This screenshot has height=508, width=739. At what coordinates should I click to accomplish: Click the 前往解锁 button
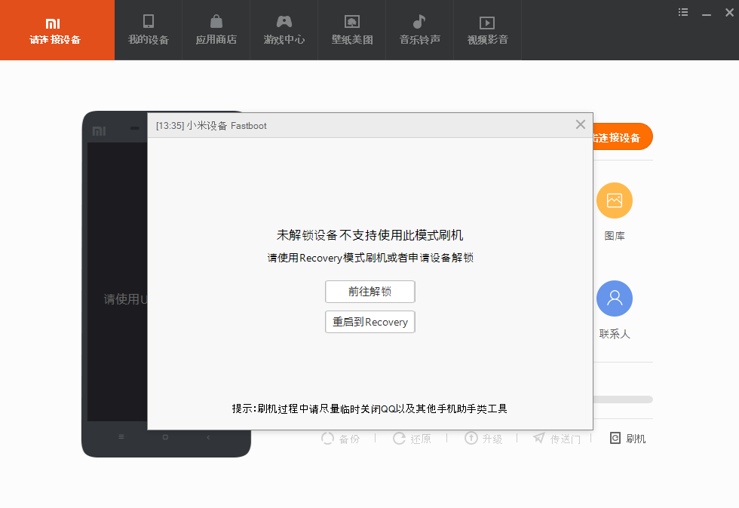point(369,292)
